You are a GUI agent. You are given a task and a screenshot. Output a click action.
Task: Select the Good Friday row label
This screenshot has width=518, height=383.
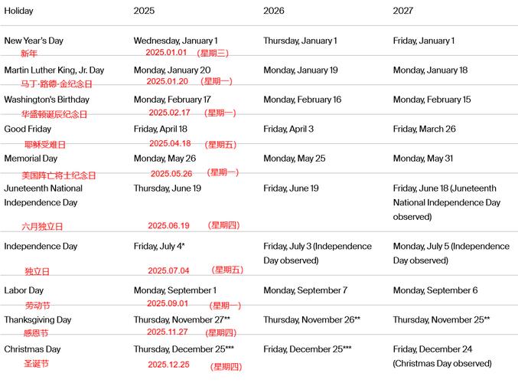click(x=28, y=129)
